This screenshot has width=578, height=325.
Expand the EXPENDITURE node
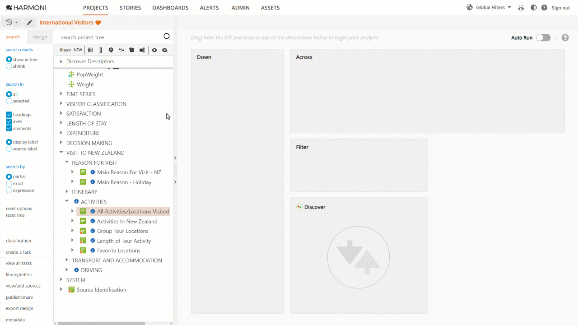click(61, 133)
